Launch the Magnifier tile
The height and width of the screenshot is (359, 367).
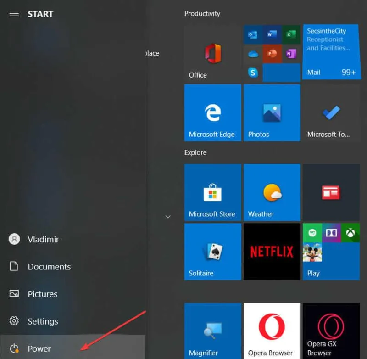[x=213, y=331]
